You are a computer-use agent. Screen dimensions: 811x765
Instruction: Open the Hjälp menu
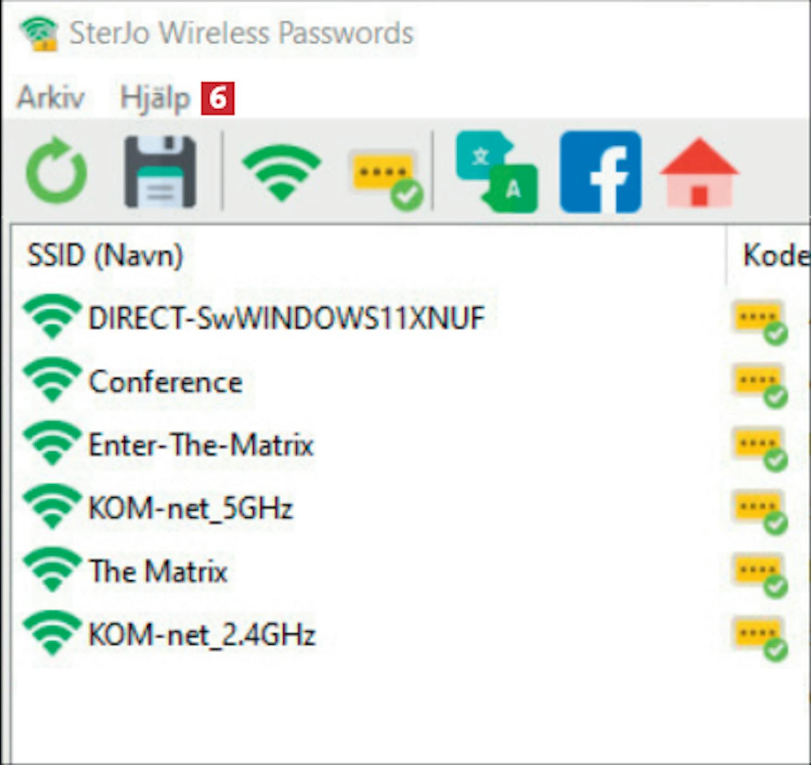[x=155, y=98]
